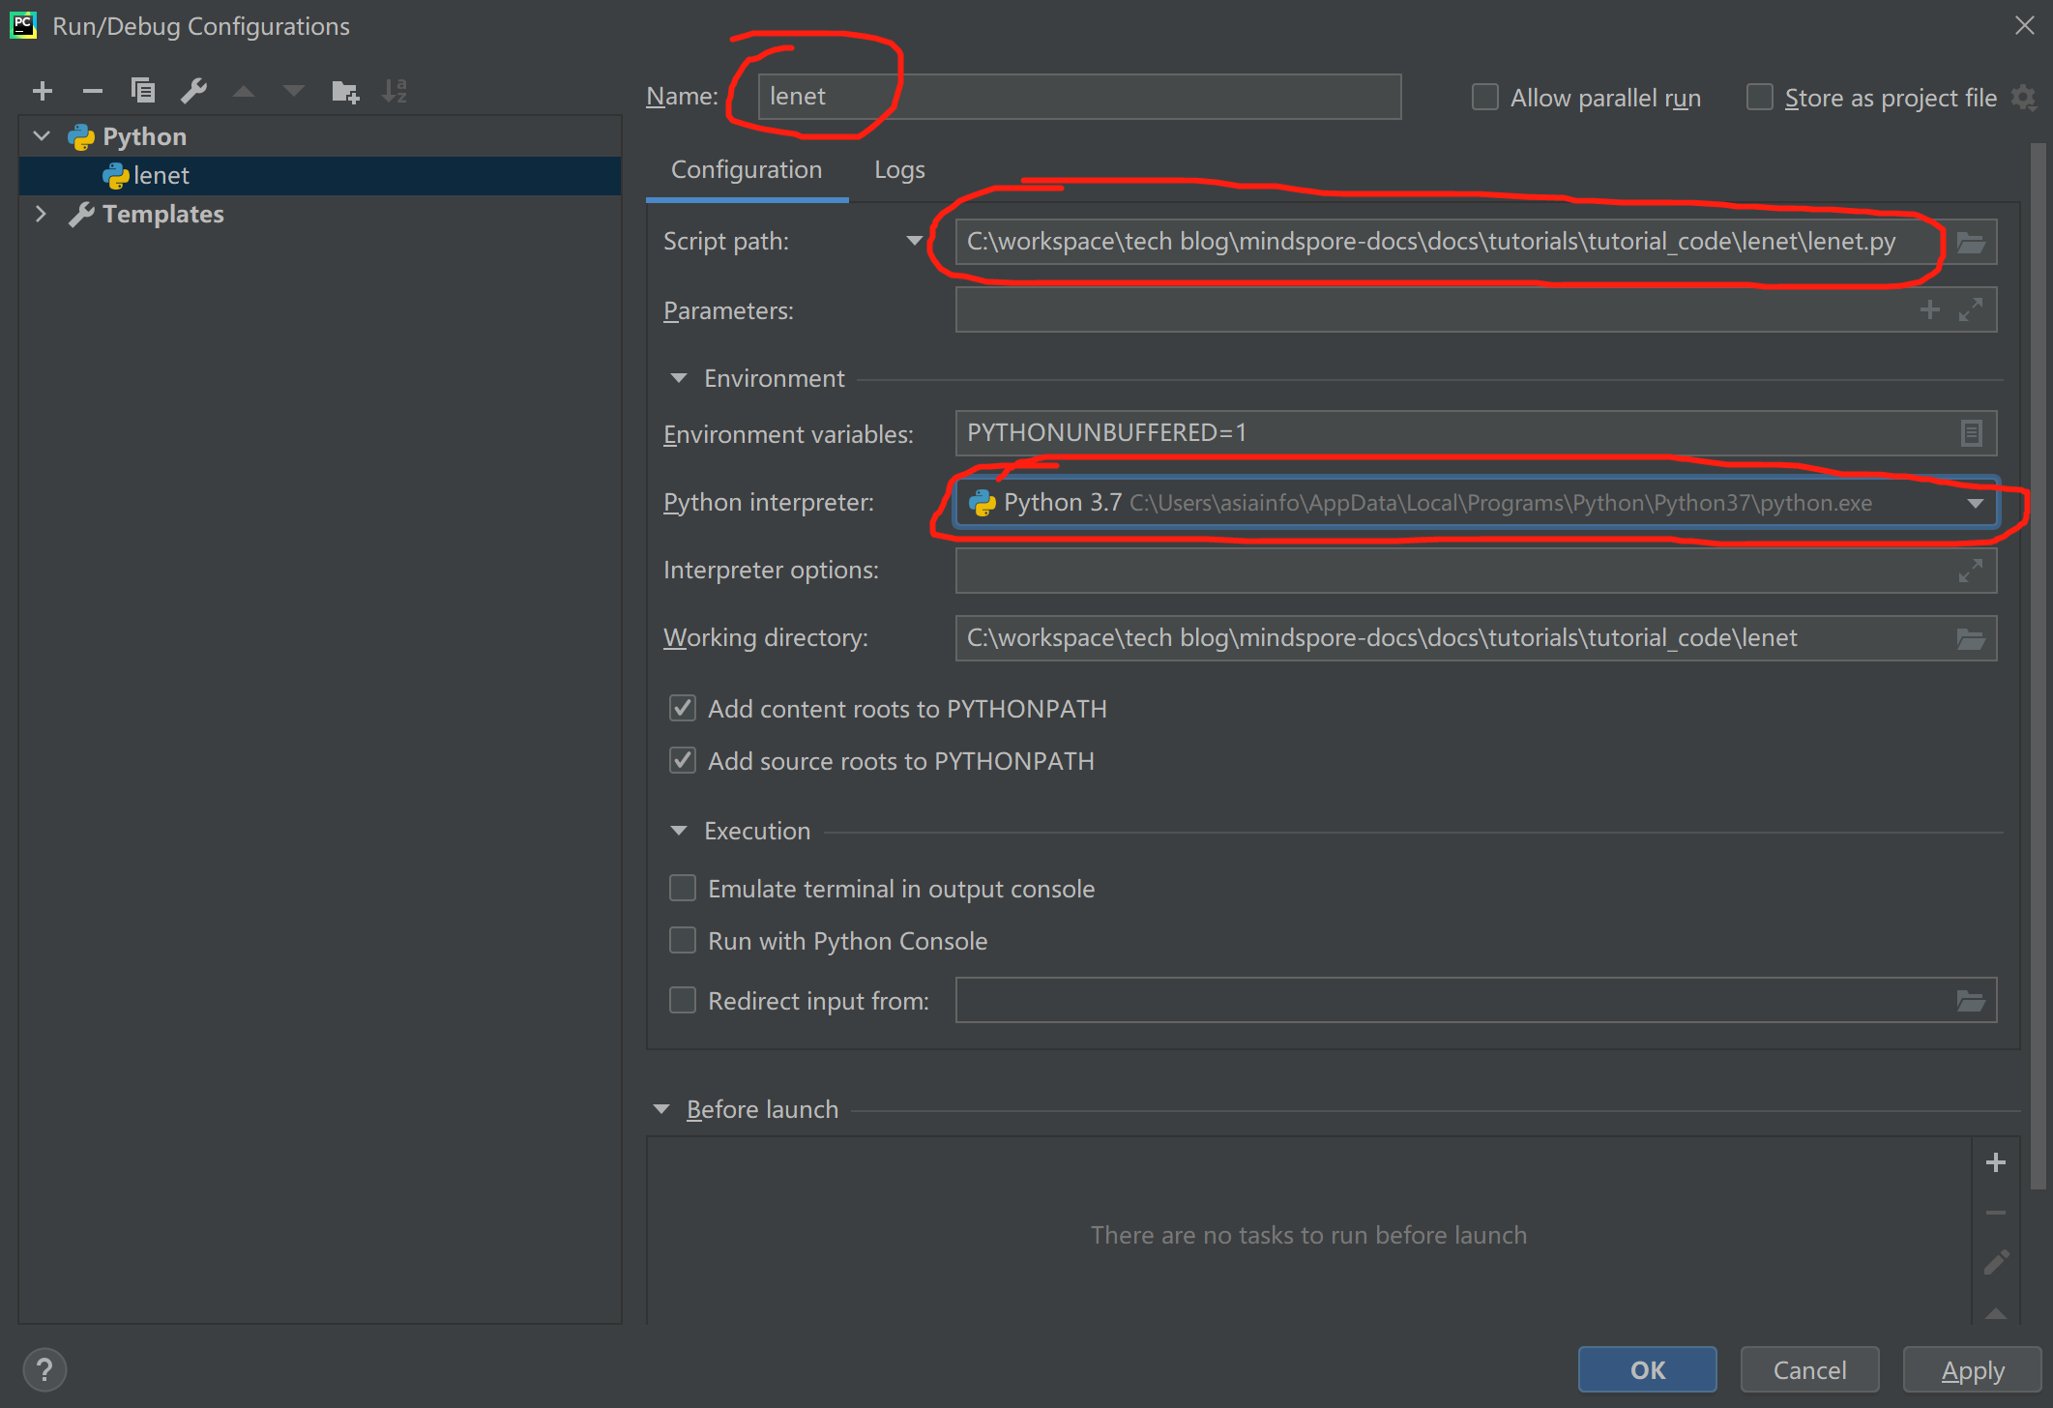
Task: Open edit templates wrench icon
Action: (x=193, y=91)
